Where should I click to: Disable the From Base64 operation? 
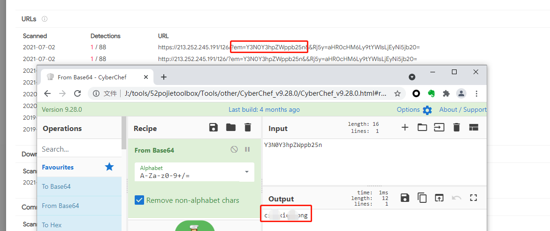(x=234, y=149)
